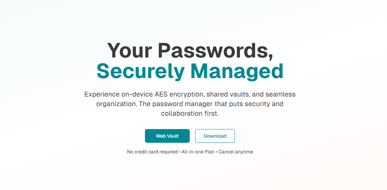
Task: Click the "No credit card required" text
Action: point(152,152)
